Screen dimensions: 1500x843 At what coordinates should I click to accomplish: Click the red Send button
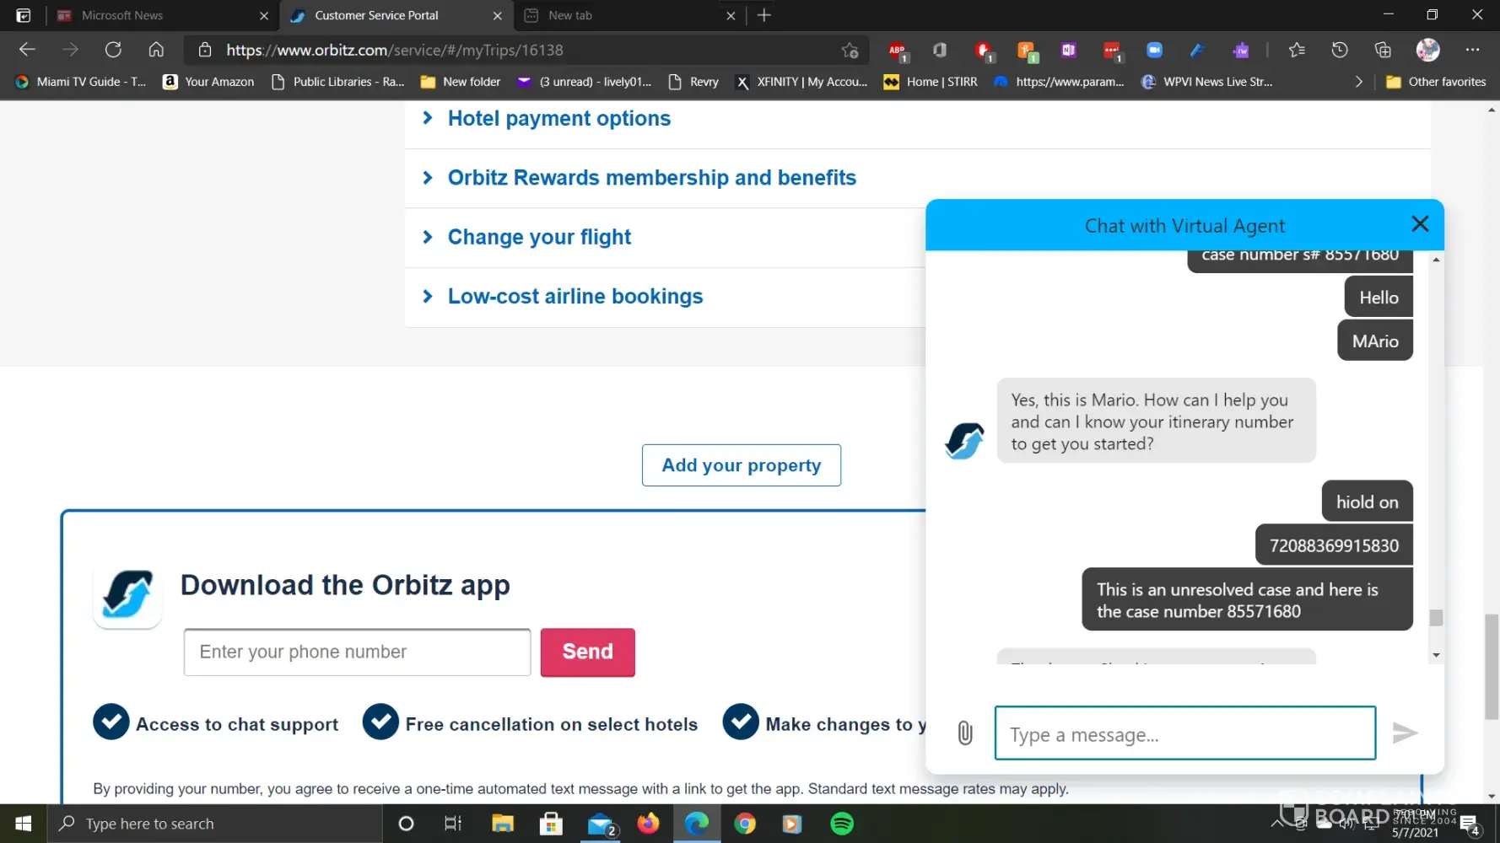point(588,652)
